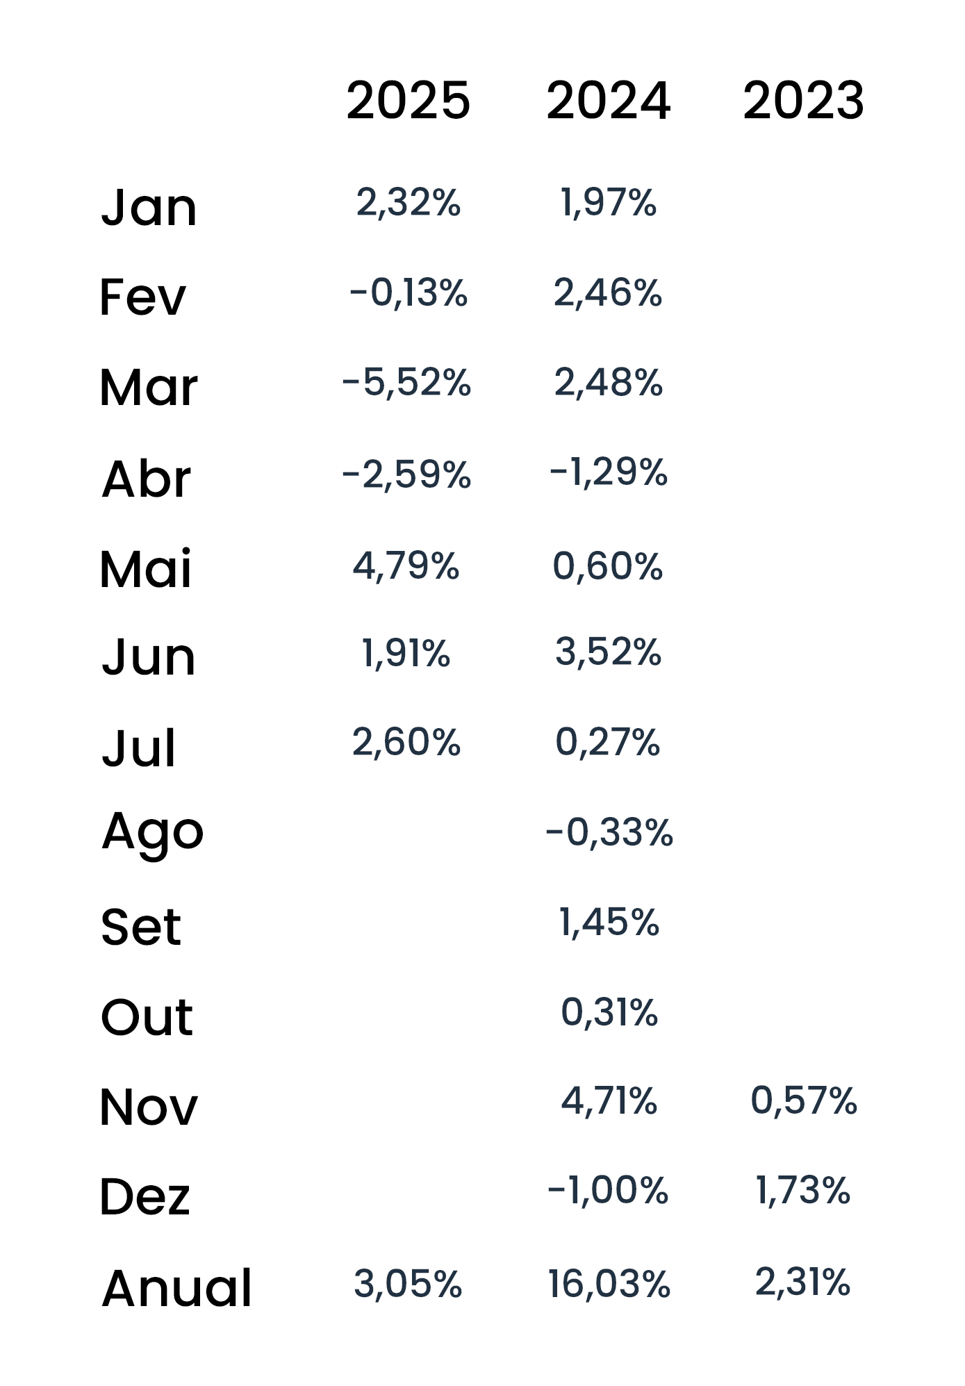Image resolution: width=965 pixels, height=1386 pixels.
Task: Click the Jan row label
Action: tap(149, 207)
